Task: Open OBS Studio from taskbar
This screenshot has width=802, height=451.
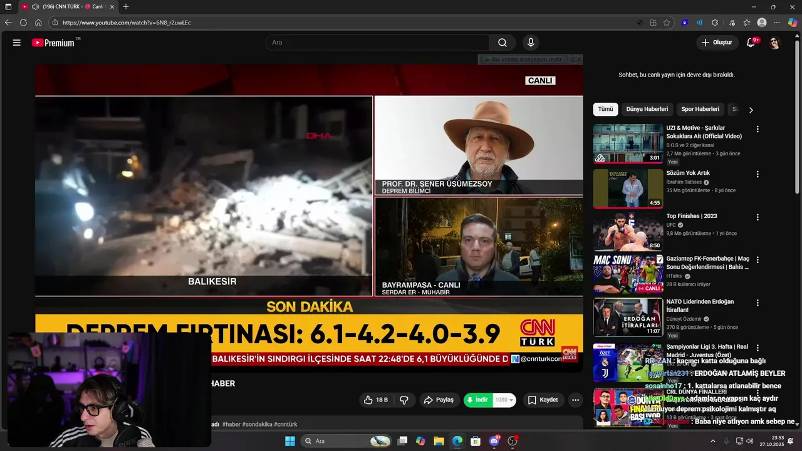Action: click(513, 441)
